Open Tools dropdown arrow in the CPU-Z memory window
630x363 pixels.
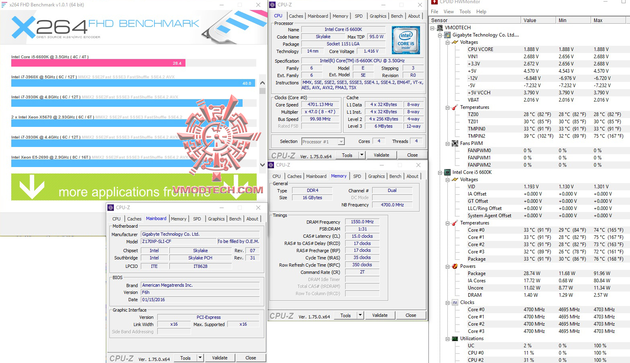(360, 315)
